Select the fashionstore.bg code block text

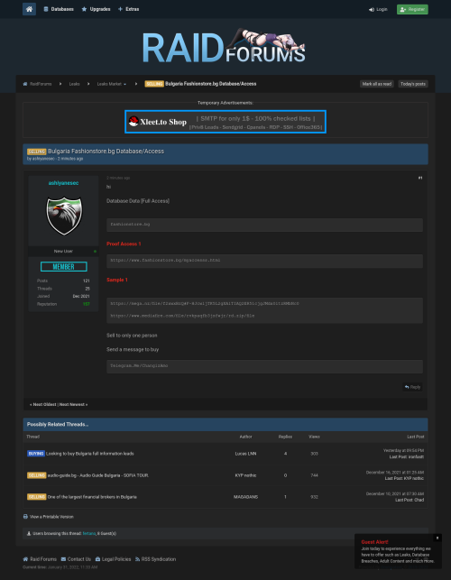130,225
